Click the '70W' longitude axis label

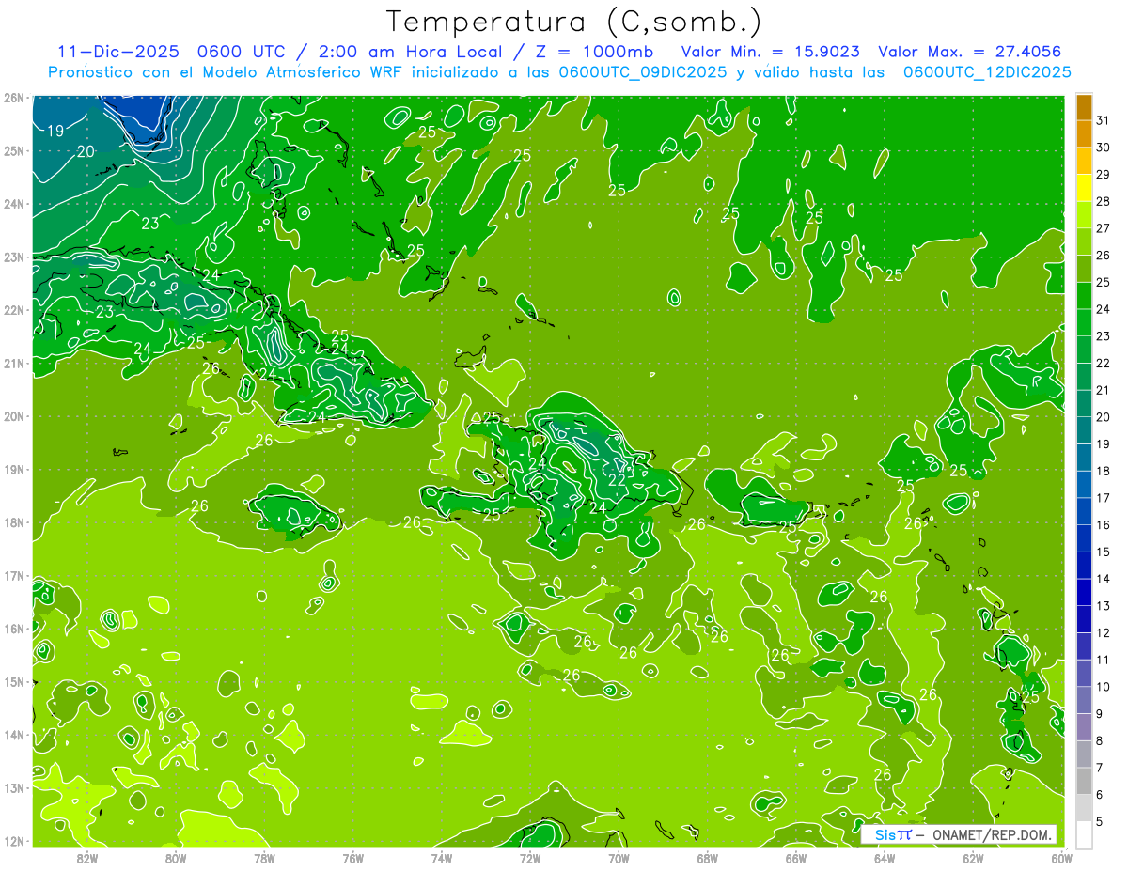pos(619,859)
